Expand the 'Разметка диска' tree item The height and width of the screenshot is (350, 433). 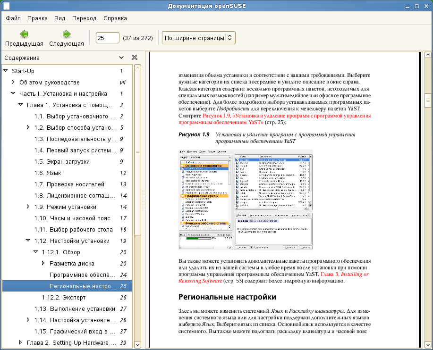43,263
